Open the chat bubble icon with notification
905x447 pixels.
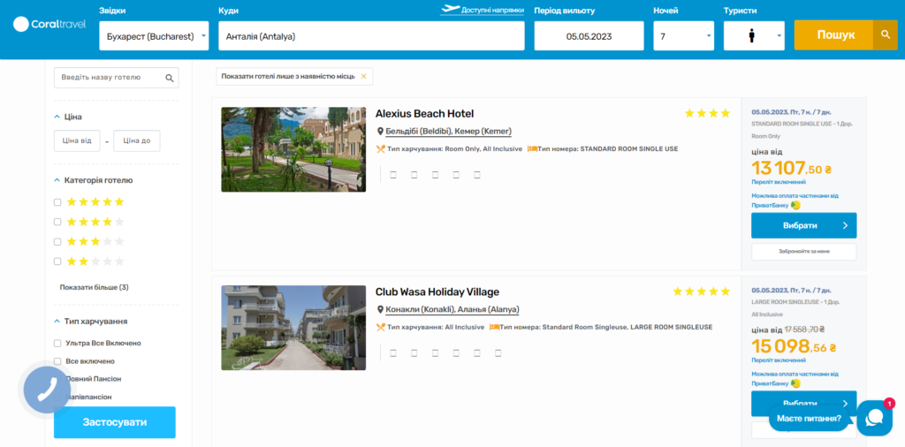[874, 418]
